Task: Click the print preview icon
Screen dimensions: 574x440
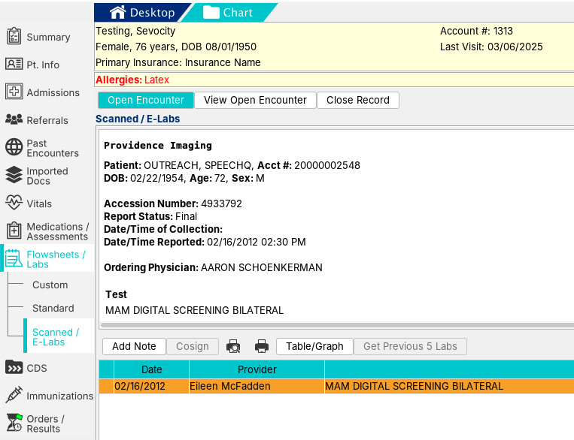Action: point(233,346)
